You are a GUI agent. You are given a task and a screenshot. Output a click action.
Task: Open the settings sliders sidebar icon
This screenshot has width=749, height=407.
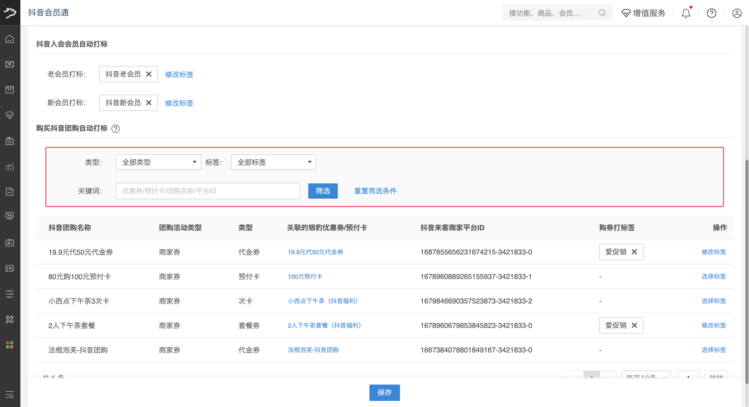pos(10,294)
